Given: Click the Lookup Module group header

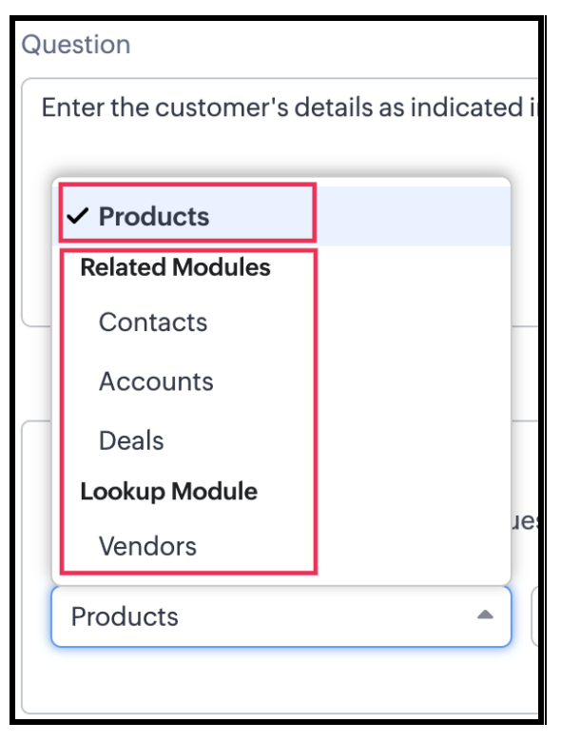Looking at the screenshot, I should pos(169,491).
